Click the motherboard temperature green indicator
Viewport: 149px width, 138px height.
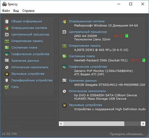(x=144, y=60)
